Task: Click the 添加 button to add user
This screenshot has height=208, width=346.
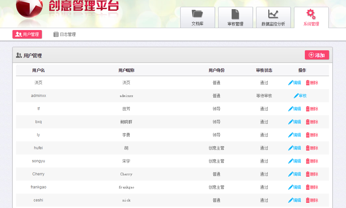Action: click(x=317, y=55)
